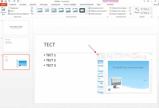Click the Start From Beginning slideshow icon
Screen dimensions: 159x108
18,1
